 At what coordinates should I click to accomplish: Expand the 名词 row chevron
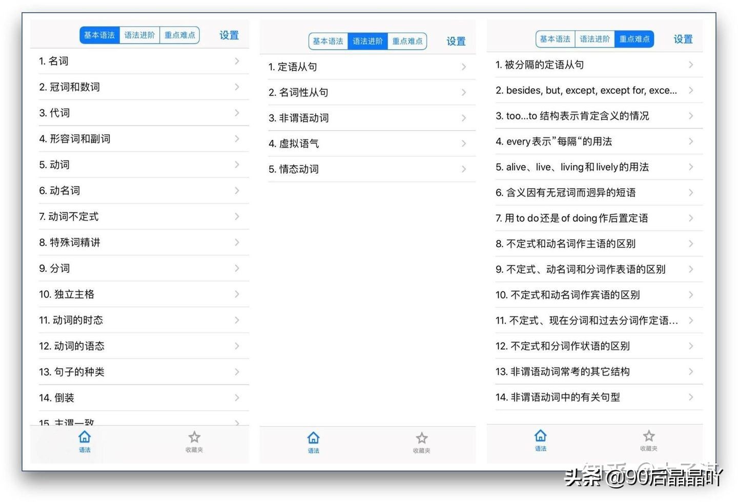[236, 61]
